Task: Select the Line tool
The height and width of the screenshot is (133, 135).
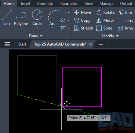Action: 7,17
